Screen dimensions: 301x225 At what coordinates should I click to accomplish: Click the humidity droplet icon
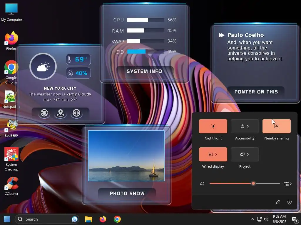tap(70, 73)
